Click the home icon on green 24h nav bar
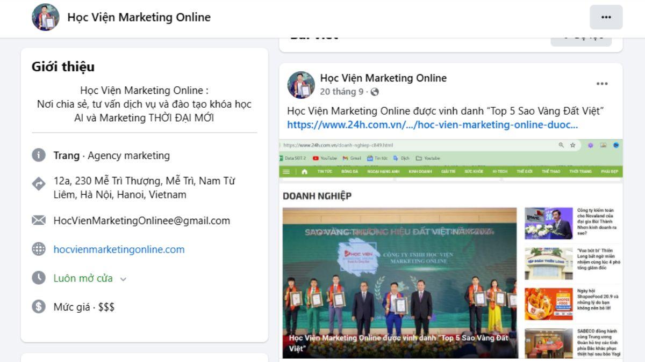Image resolution: width=645 pixels, height=362 pixels. 305,172
